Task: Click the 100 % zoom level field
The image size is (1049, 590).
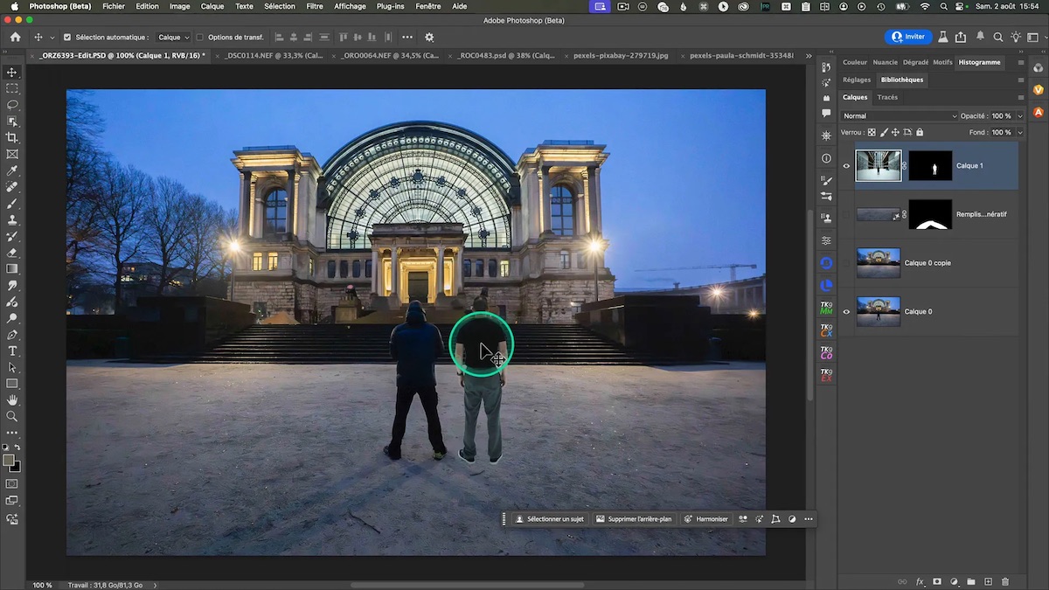Action: coord(42,585)
